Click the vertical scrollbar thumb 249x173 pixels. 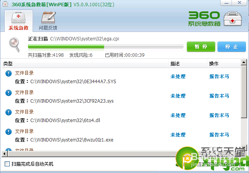click(x=244, y=91)
